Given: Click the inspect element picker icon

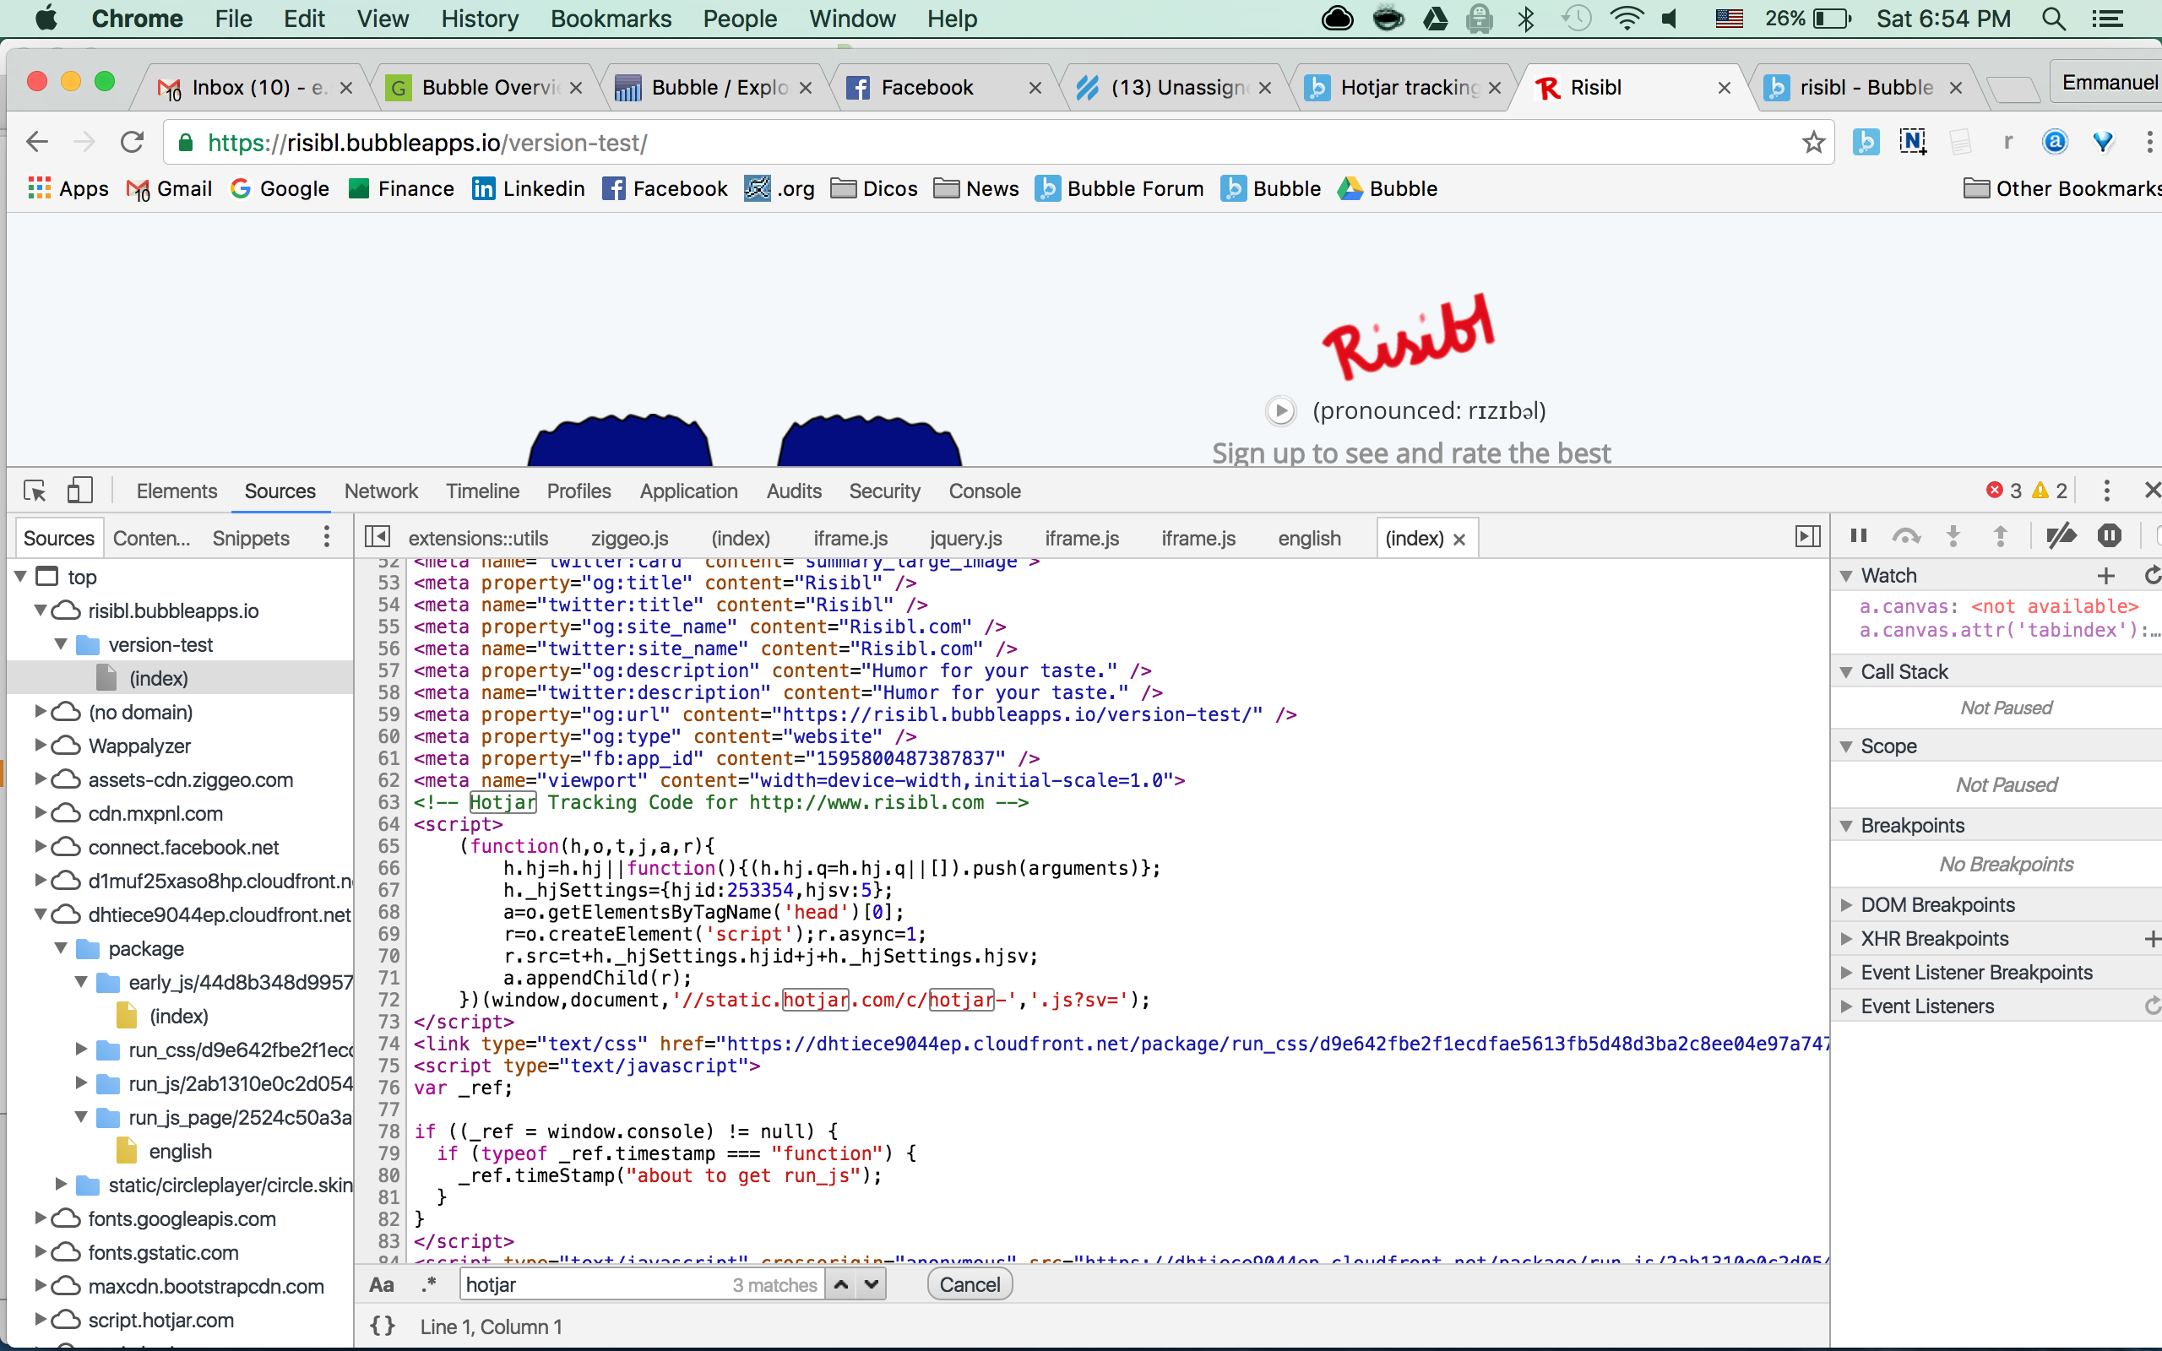Looking at the screenshot, I should (x=35, y=491).
